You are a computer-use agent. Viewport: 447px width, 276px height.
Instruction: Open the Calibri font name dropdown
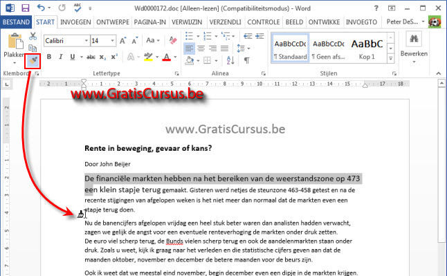pyautogui.click(x=86, y=41)
